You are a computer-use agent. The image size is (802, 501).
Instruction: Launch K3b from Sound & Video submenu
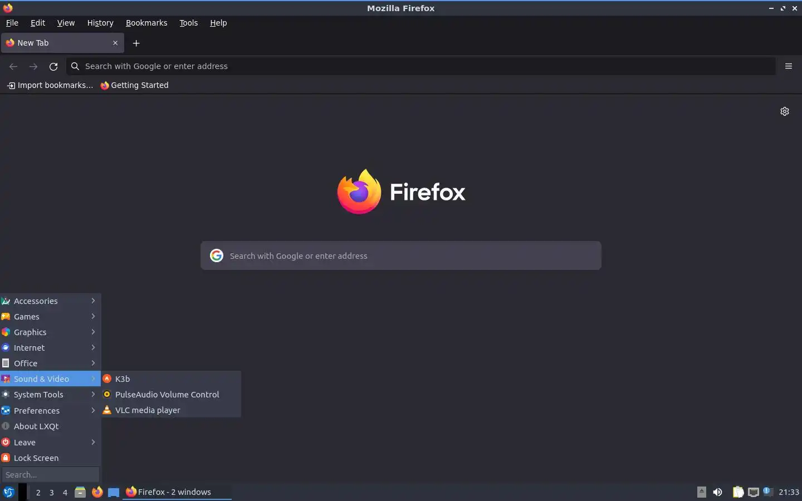tap(171, 379)
